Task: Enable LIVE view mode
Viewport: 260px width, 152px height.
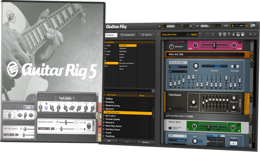Action: pos(226,26)
